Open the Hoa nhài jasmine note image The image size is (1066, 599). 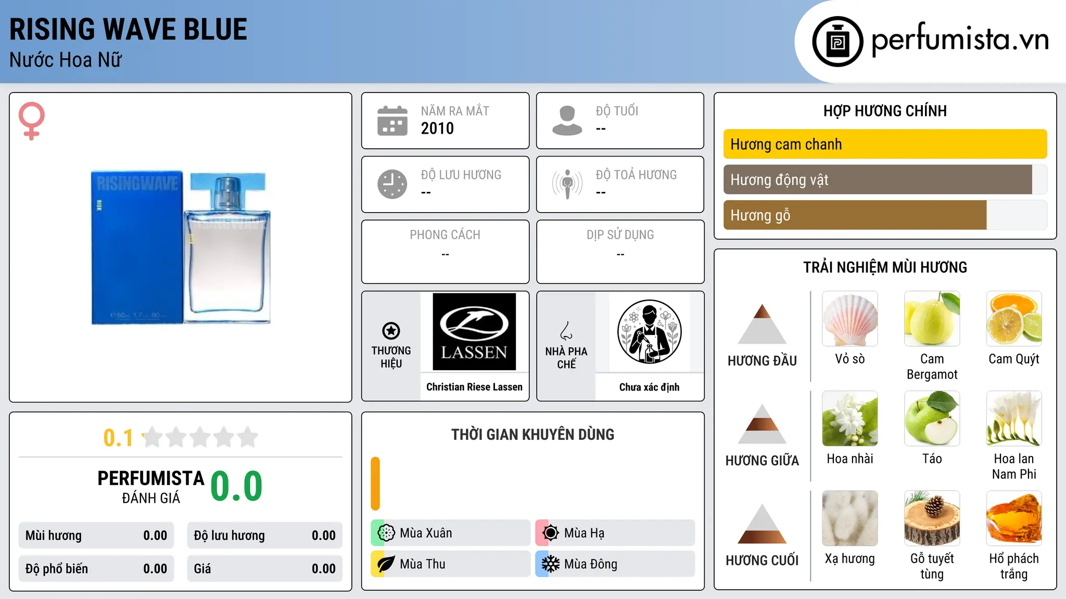[x=850, y=419]
